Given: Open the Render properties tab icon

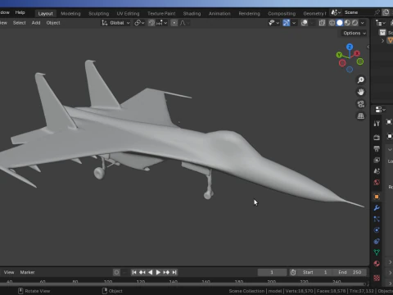Looking at the screenshot, I should (x=377, y=138).
